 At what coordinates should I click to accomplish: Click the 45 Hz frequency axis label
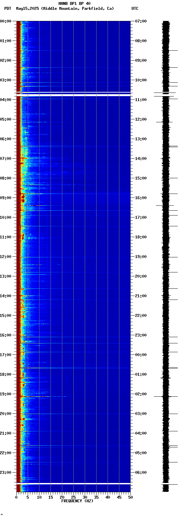point(119,497)
